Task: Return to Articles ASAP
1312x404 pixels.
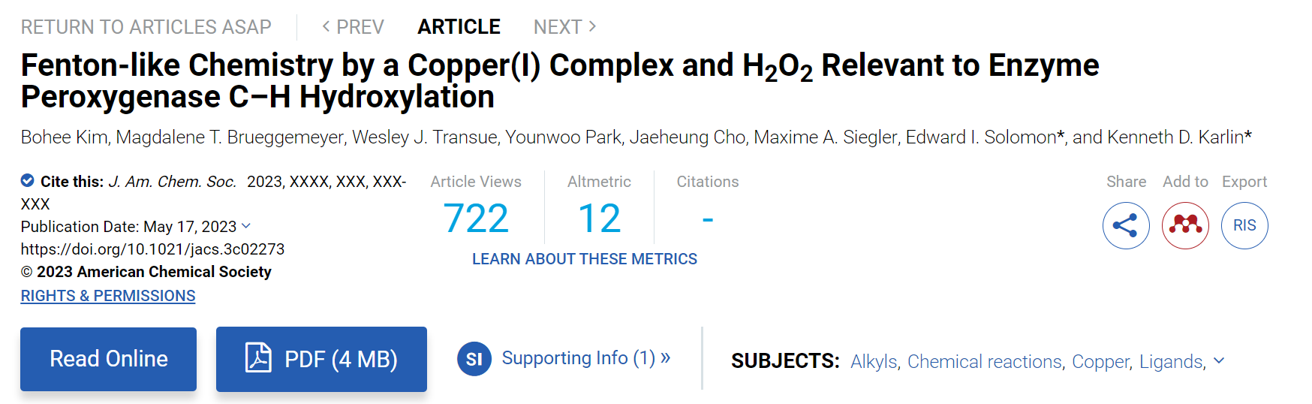Action: [146, 26]
